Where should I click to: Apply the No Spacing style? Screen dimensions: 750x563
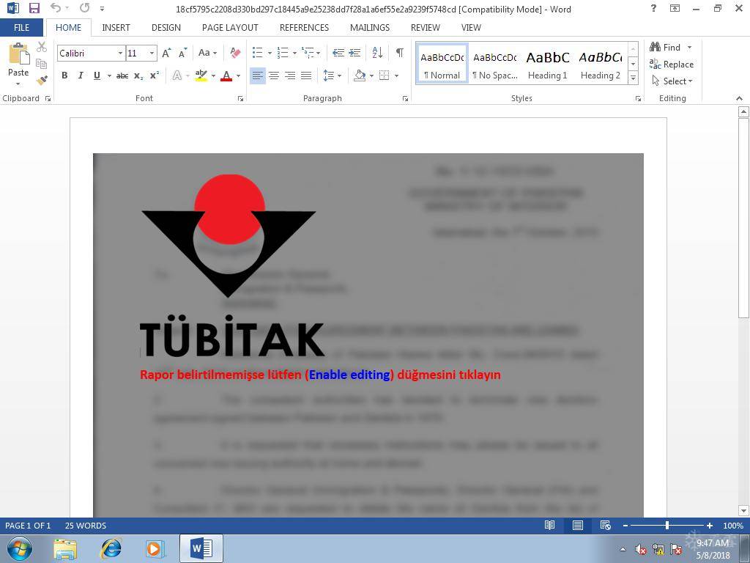(494, 65)
